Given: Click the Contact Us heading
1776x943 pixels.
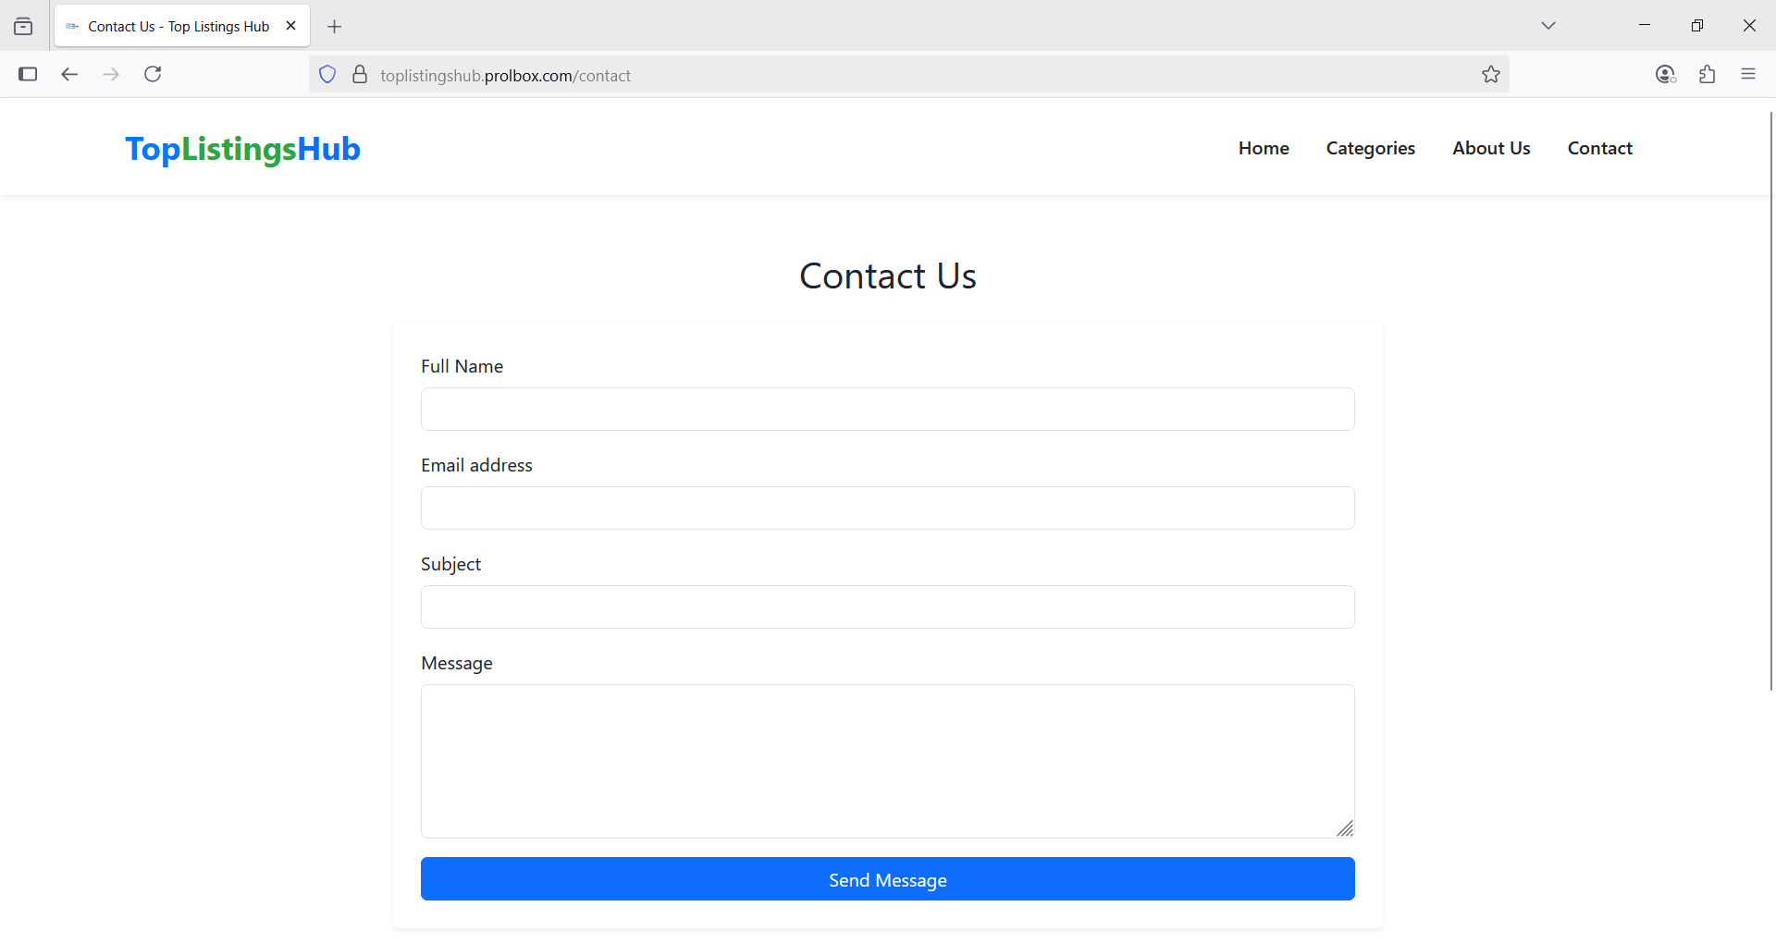Looking at the screenshot, I should (888, 276).
